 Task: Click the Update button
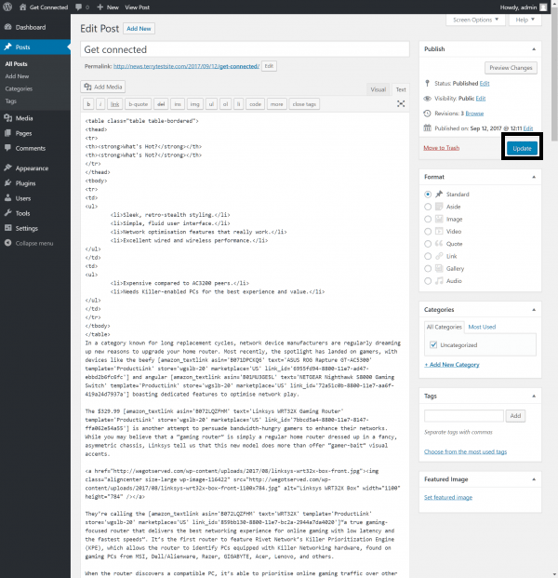coord(522,148)
